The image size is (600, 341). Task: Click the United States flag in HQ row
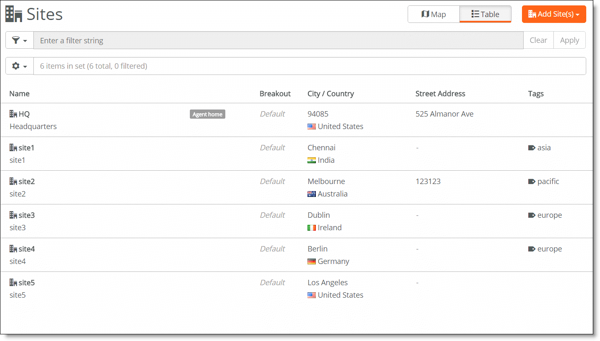coord(312,127)
